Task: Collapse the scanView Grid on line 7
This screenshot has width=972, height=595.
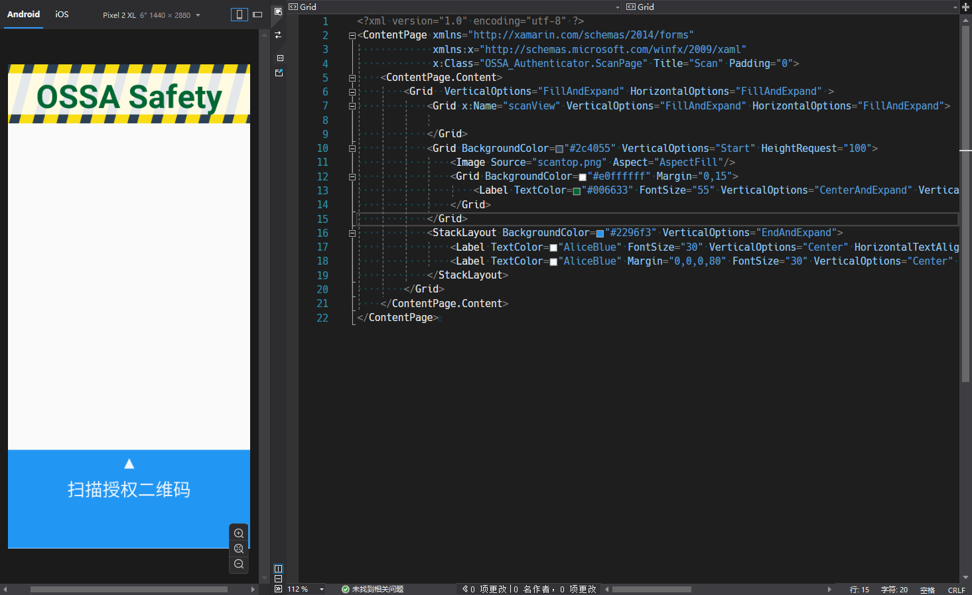Action: pyautogui.click(x=352, y=106)
